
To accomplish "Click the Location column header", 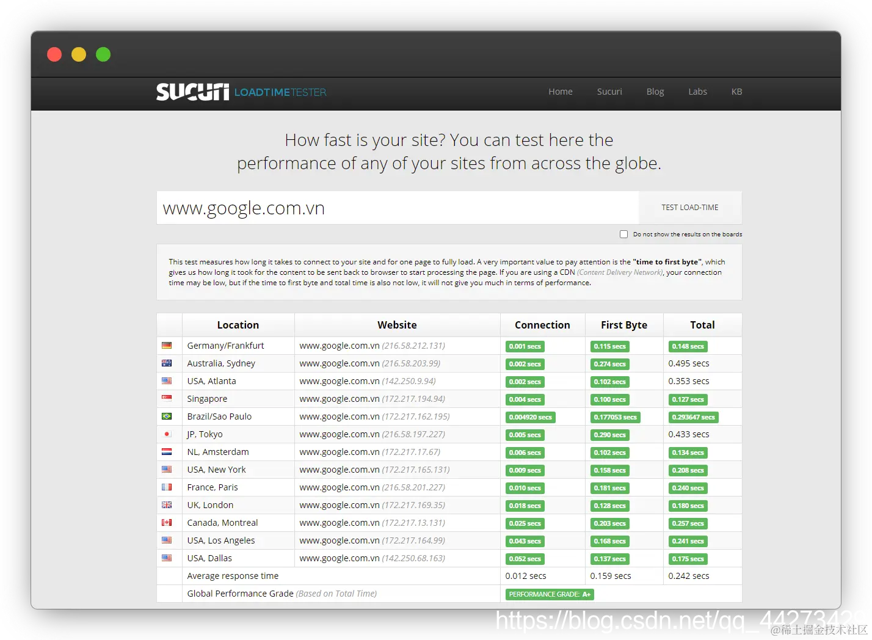I will (x=238, y=325).
